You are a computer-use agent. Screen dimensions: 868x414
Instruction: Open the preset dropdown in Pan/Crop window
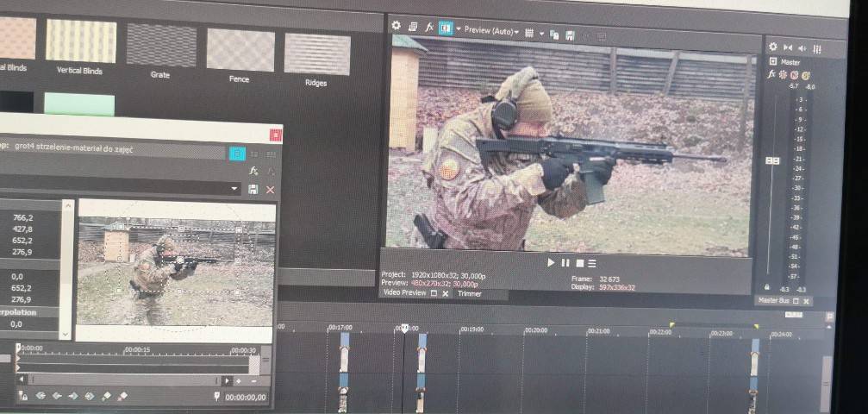[x=234, y=188]
